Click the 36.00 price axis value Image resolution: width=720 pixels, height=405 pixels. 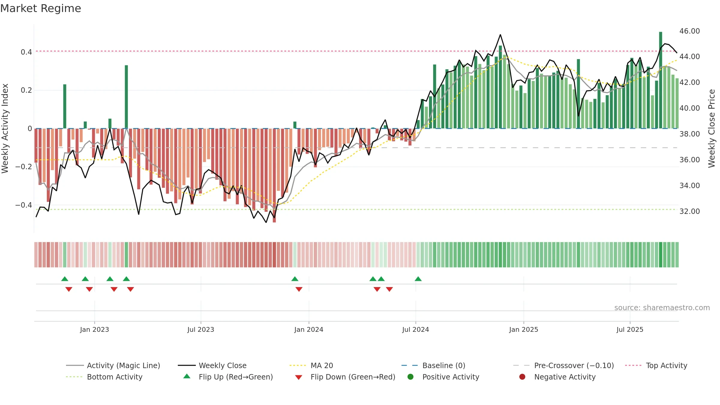tap(689, 160)
